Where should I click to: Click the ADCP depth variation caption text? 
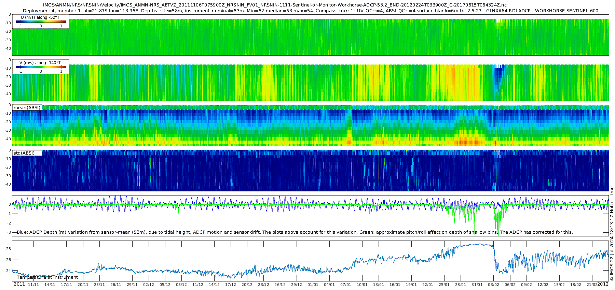click(295, 232)
